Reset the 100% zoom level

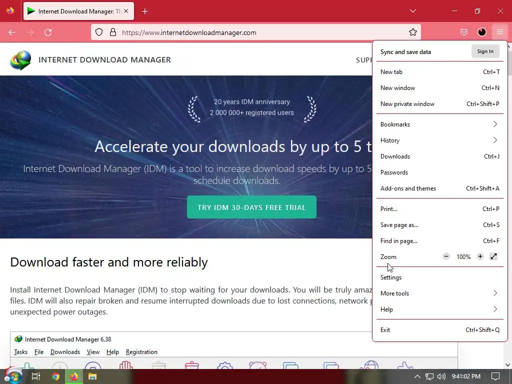(463, 257)
